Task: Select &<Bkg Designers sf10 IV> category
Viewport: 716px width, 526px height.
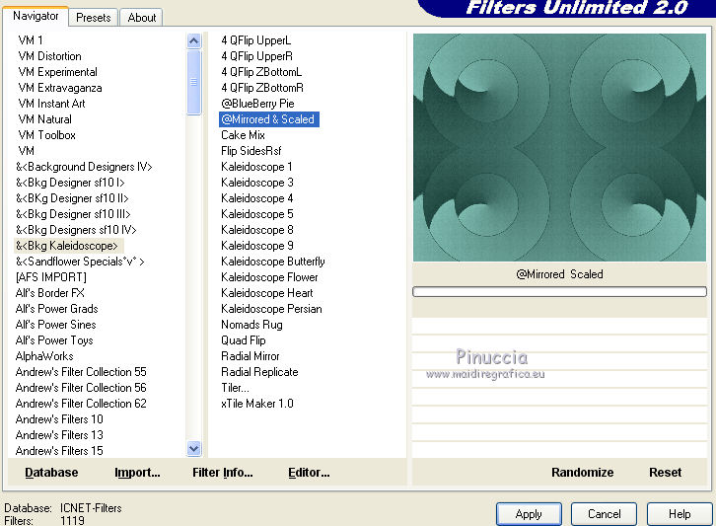Action: pos(76,229)
